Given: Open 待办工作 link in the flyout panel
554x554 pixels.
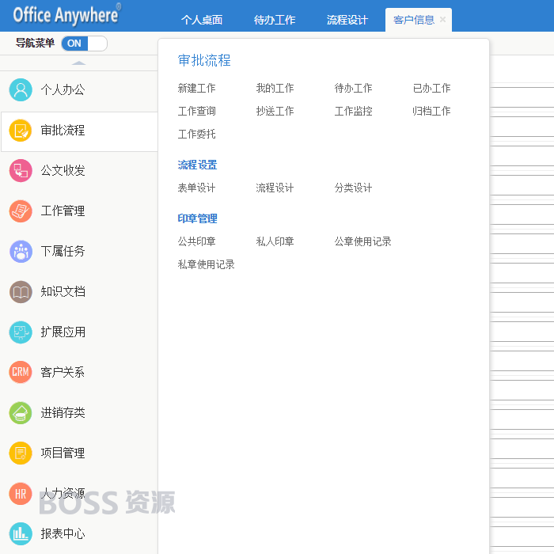Looking at the screenshot, I should (353, 88).
